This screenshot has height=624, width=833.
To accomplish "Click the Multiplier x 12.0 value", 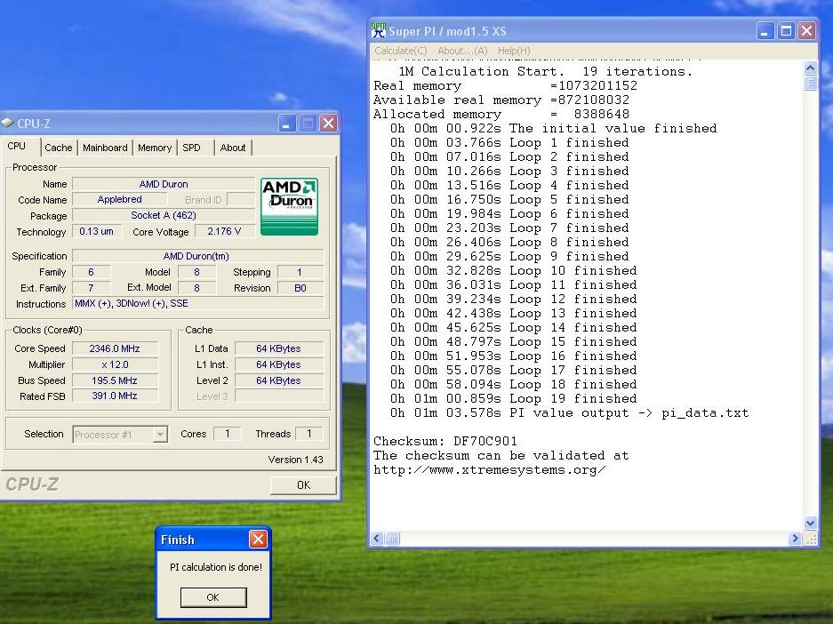I will coord(115,364).
